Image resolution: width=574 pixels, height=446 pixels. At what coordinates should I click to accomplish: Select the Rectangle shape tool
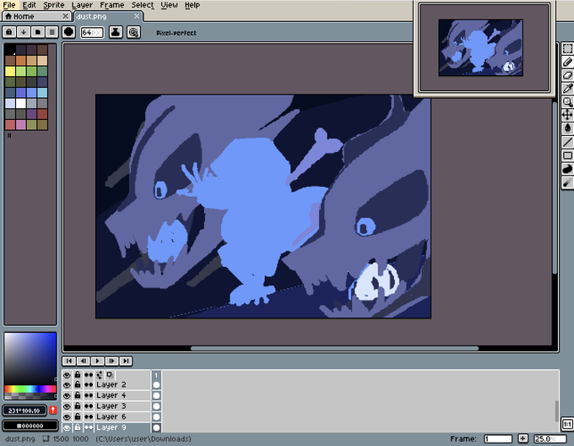[567, 155]
